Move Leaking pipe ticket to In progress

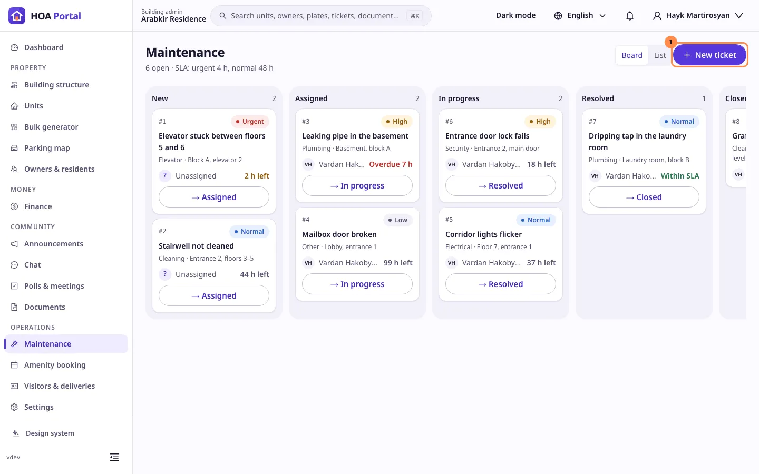pos(357,186)
